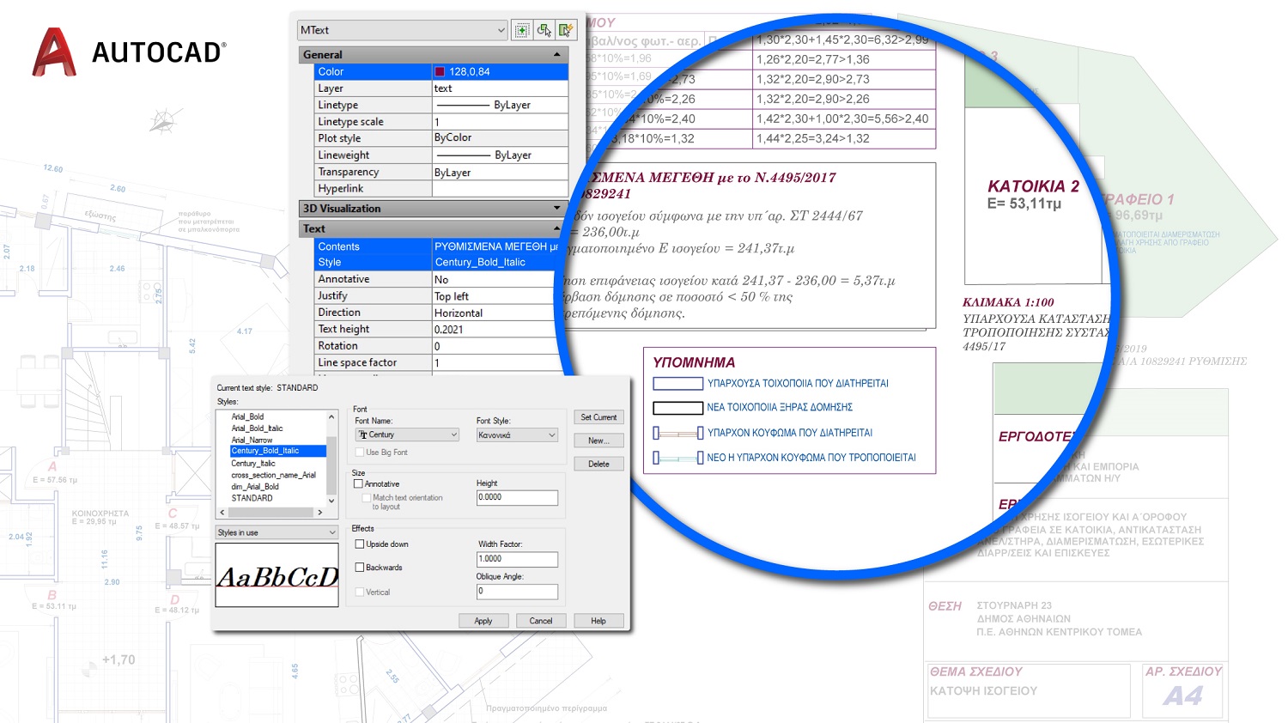Screen dimensions: 1288x723
Task: Click the Styles list scroll-down arrow
Action: coord(331,501)
